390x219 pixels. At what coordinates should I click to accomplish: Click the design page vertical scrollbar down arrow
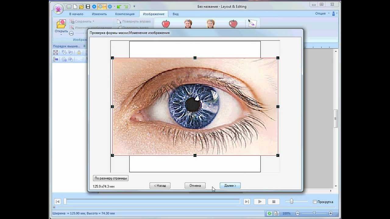[336, 186]
